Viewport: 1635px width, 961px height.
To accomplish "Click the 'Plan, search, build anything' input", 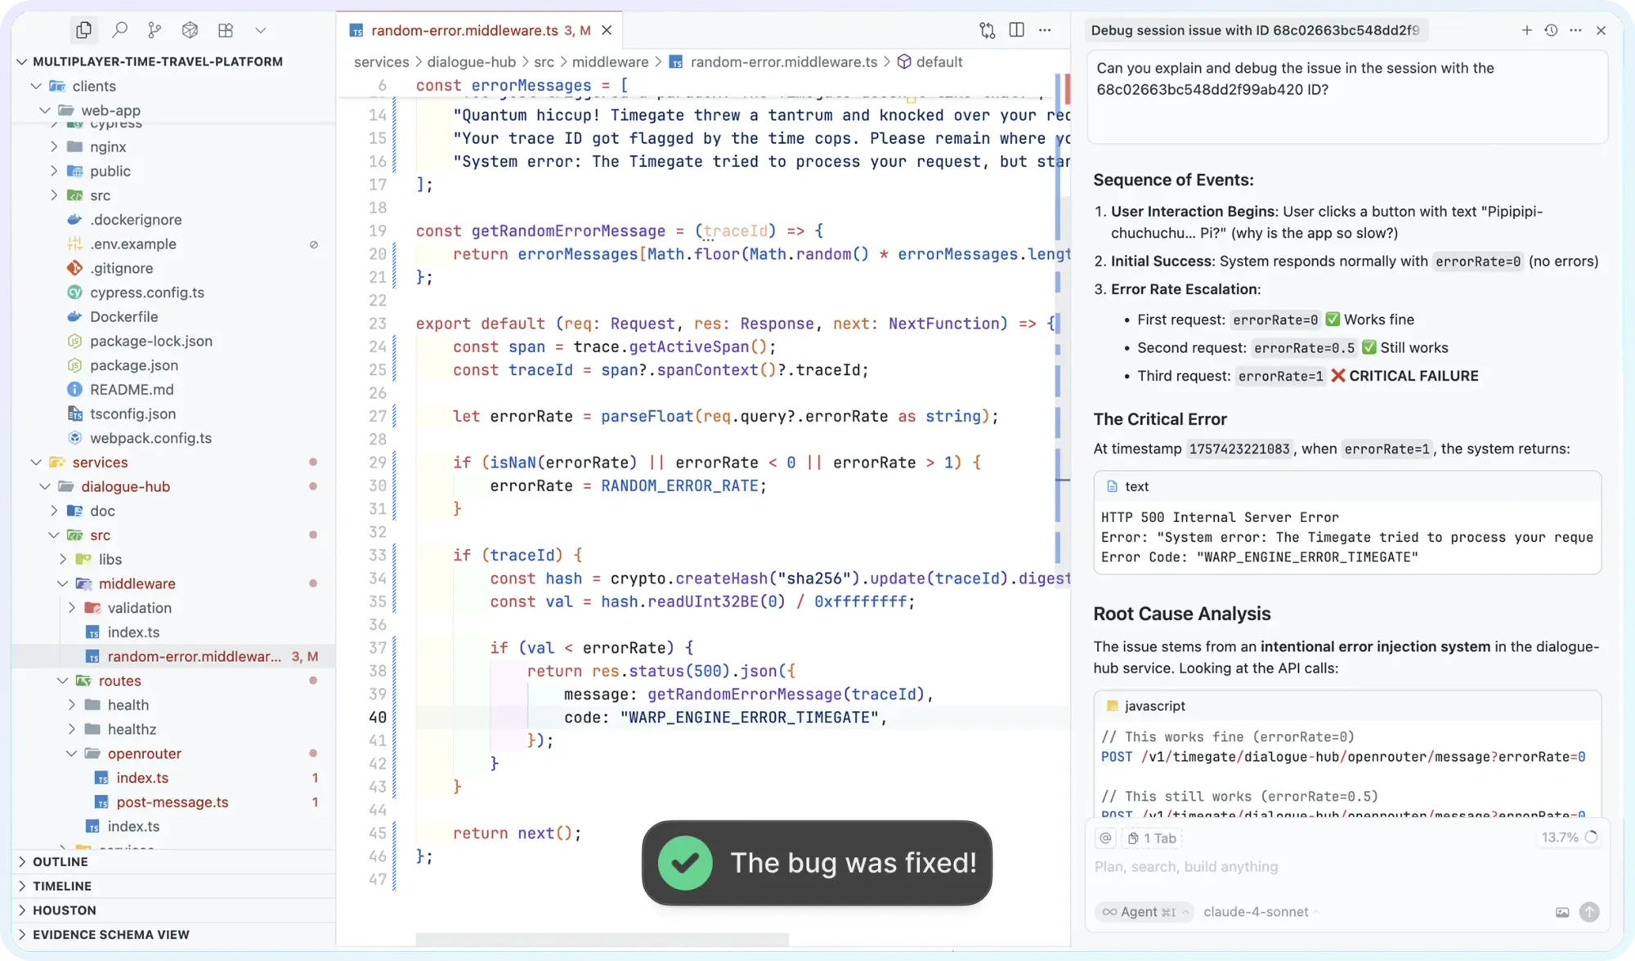I will (1308, 866).
